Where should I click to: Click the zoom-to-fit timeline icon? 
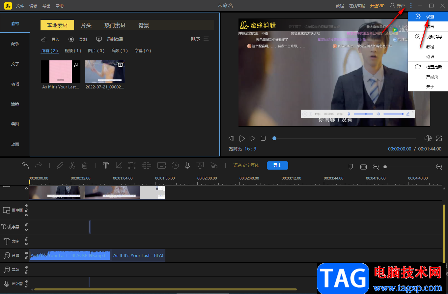point(363,167)
